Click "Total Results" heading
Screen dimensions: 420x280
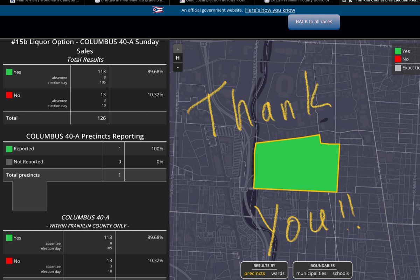pyautogui.click(x=85, y=59)
